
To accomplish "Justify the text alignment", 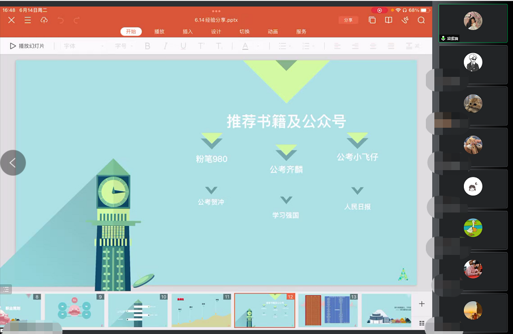I will pos(391,46).
